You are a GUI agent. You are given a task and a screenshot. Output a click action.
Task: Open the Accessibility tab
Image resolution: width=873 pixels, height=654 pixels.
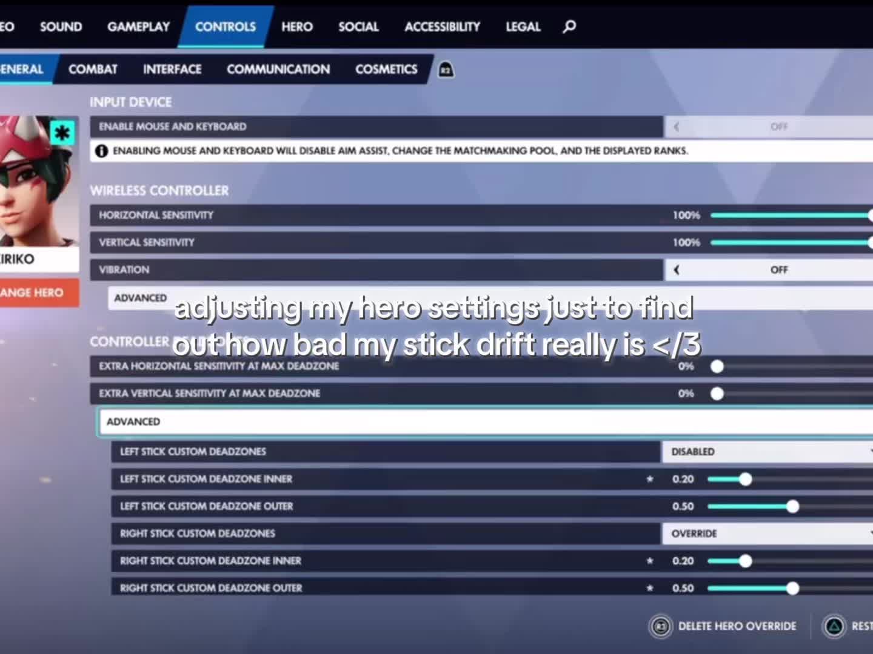pyautogui.click(x=443, y=27)
